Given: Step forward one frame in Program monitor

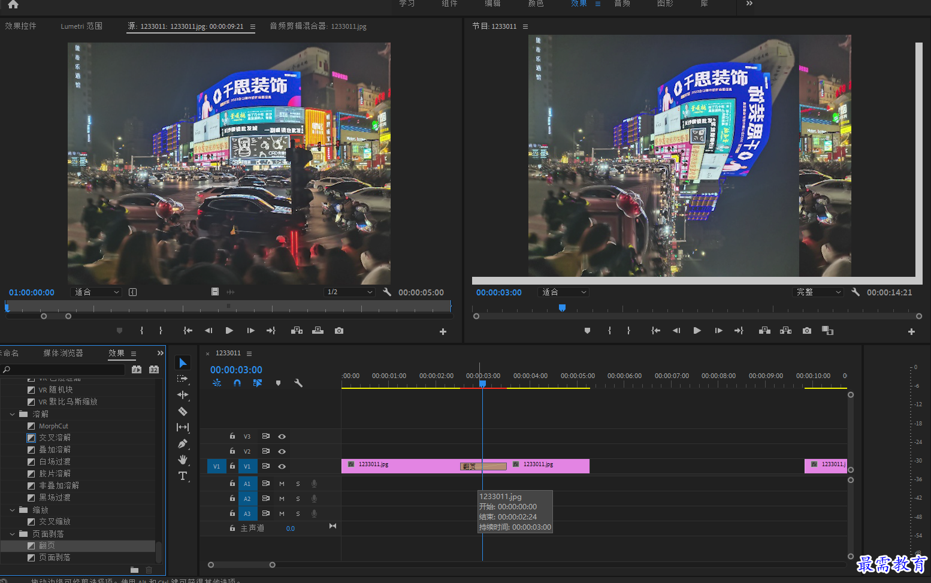Looking at the screenshot, I should pyautogui.click(x=718, y=331).
